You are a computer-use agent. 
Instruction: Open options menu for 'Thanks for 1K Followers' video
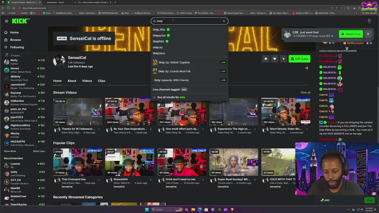99,129
